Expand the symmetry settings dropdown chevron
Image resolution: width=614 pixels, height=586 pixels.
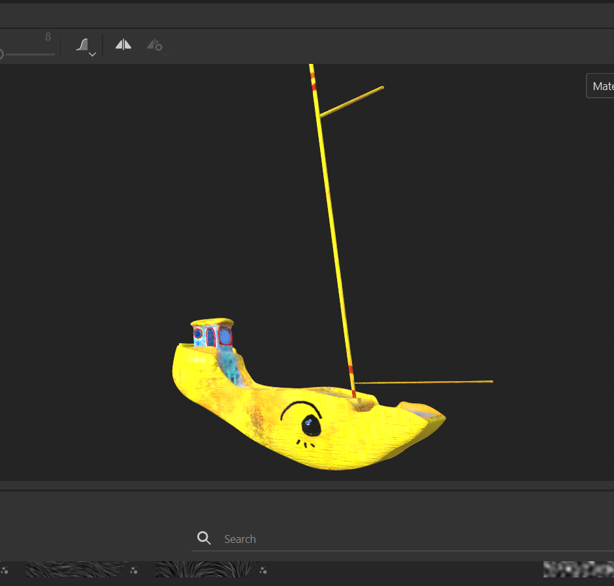point(165,55)
